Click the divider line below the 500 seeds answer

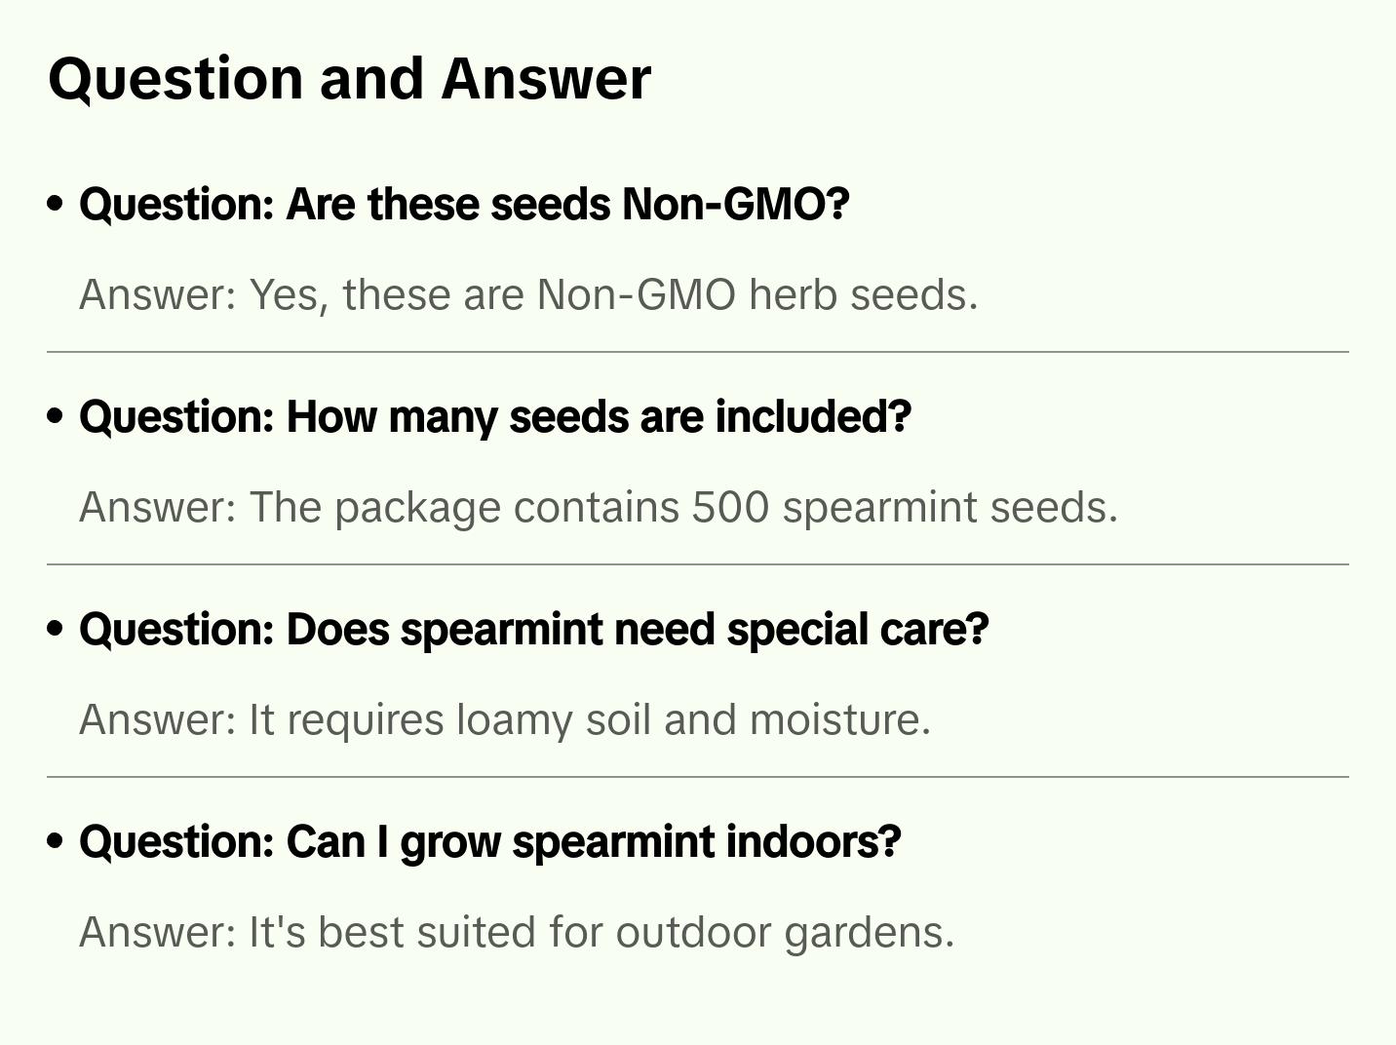pyautogui.click(x=698, y=564)
